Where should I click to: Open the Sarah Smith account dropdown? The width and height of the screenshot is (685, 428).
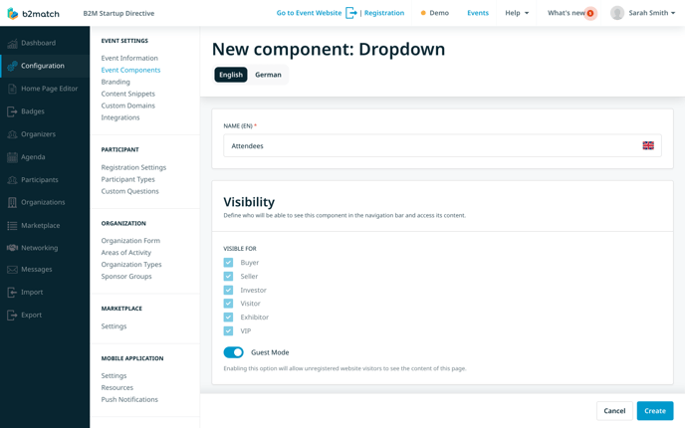643,13
